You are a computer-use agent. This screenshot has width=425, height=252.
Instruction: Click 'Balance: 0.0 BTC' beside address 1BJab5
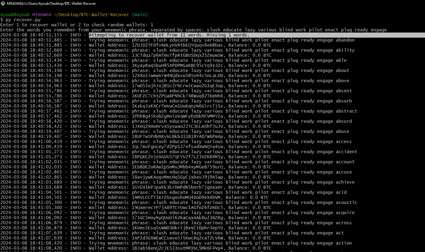pos(250,248)
